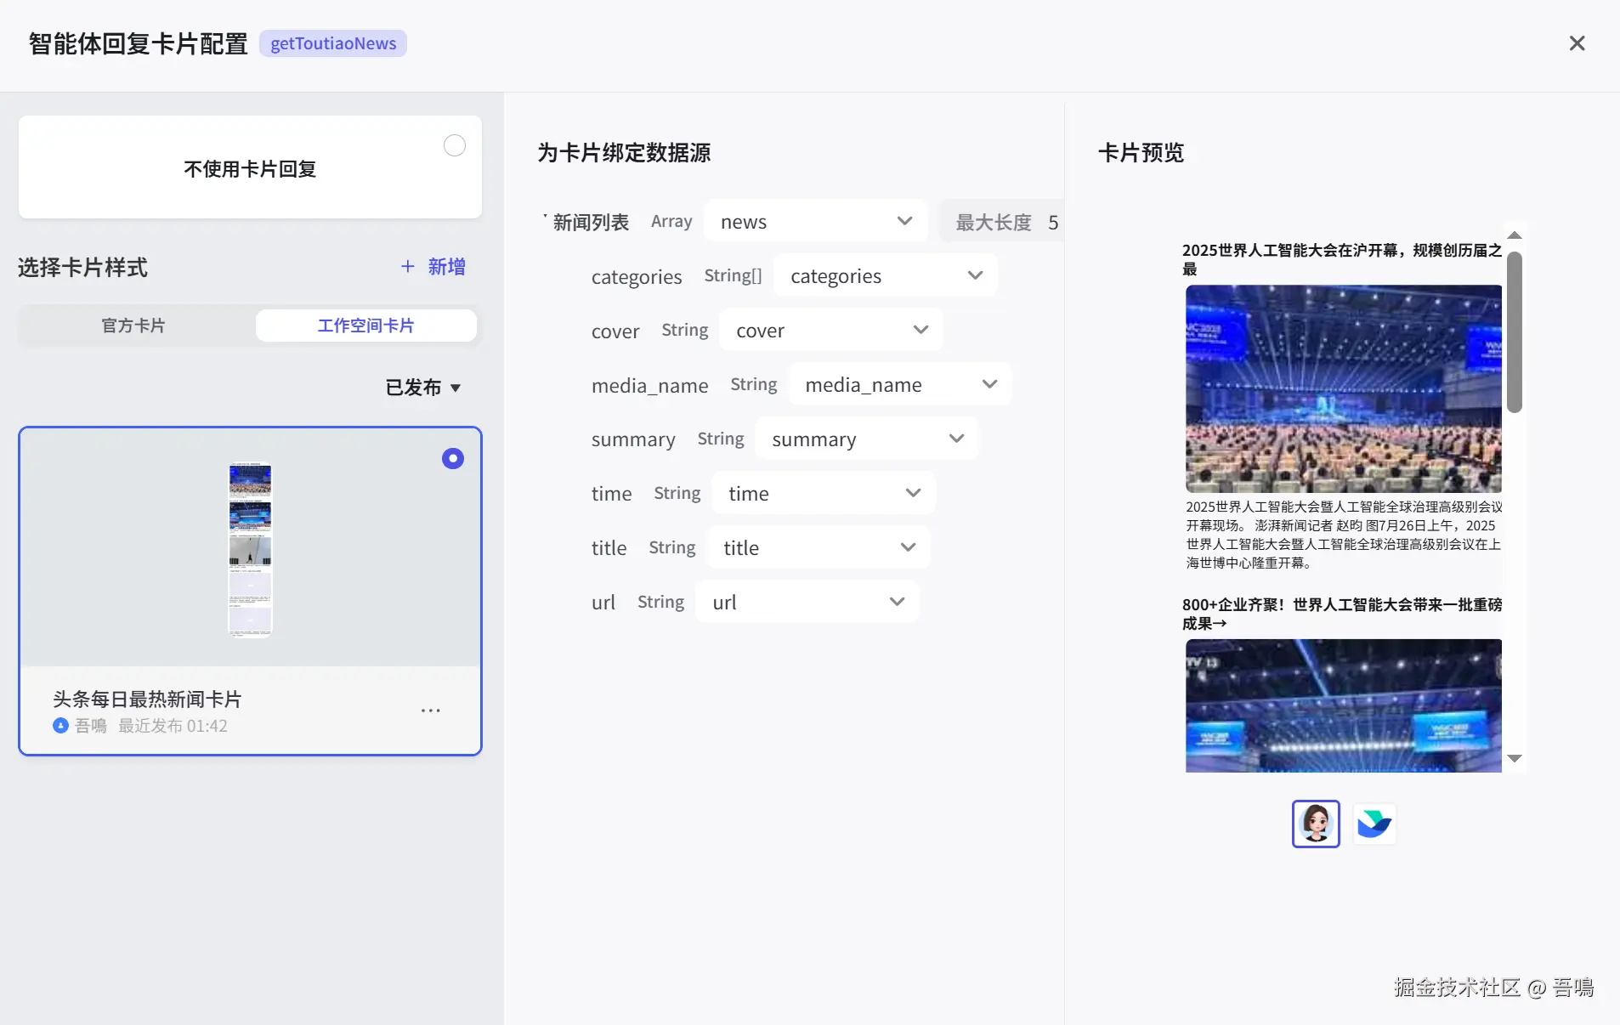Open the news data source dropdown
Screen dimensions: 1620x1025
(x=816, y=222)
